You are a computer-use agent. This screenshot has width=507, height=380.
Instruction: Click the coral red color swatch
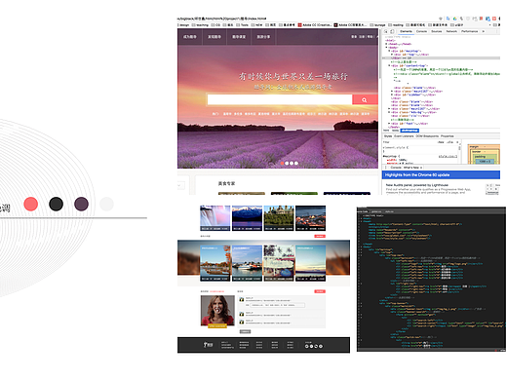tap(31, 204)
